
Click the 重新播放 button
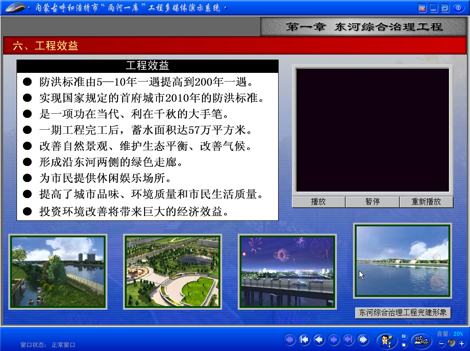(426, 202)
